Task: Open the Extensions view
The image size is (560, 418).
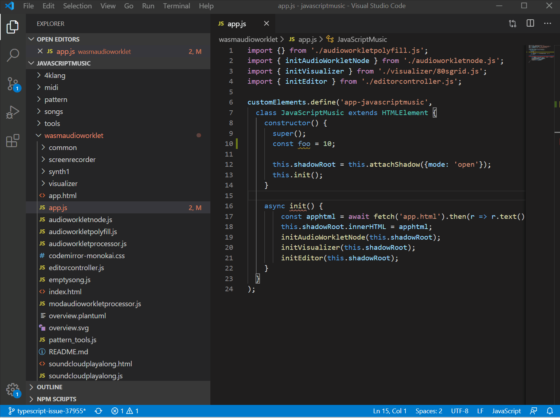Action: tap(13, 141)
